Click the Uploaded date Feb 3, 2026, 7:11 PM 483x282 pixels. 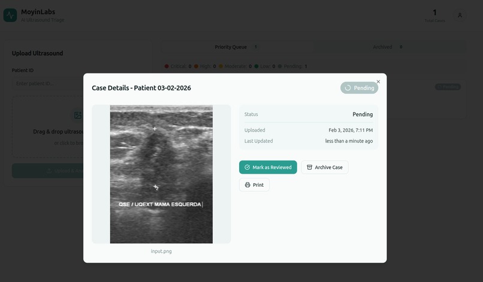[351, 131]
